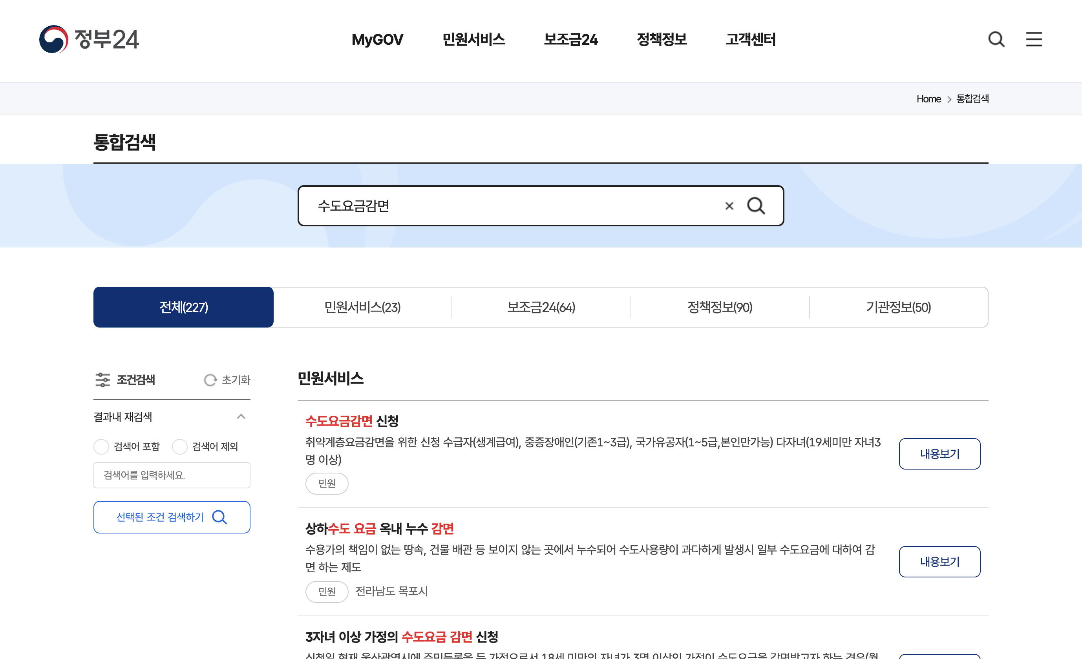The image size is (1082, 659).
Task: Click 선택된 조건 검색하기 button
Action: point(172,517)
